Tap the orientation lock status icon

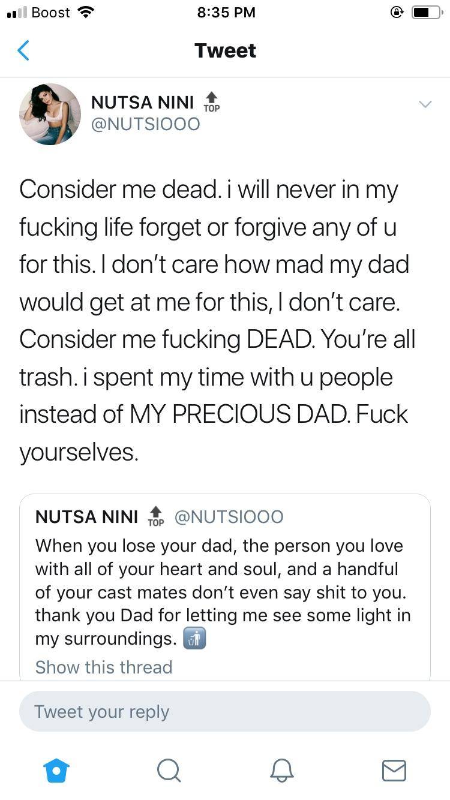pos(397,11)
